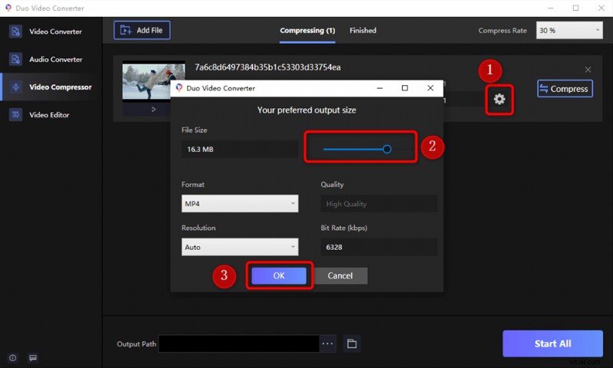The height and width of the screenshot is (368, 613).
Task: Click the 'Your preferred output size' heading
Action: click(306, 110)
